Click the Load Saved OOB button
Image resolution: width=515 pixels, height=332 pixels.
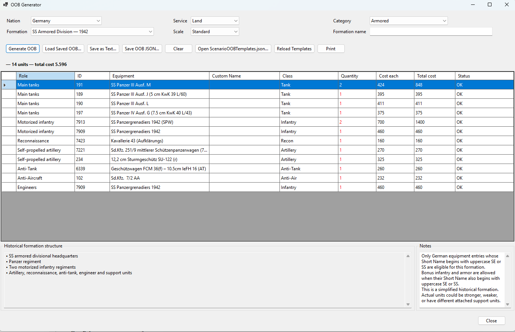pyautogui.click(x=63, y=49)
